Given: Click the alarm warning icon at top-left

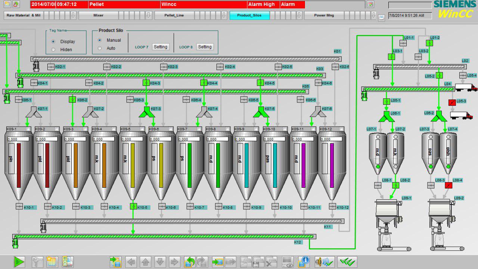Looking at the screenshot, I should click(x=16, y=4).
